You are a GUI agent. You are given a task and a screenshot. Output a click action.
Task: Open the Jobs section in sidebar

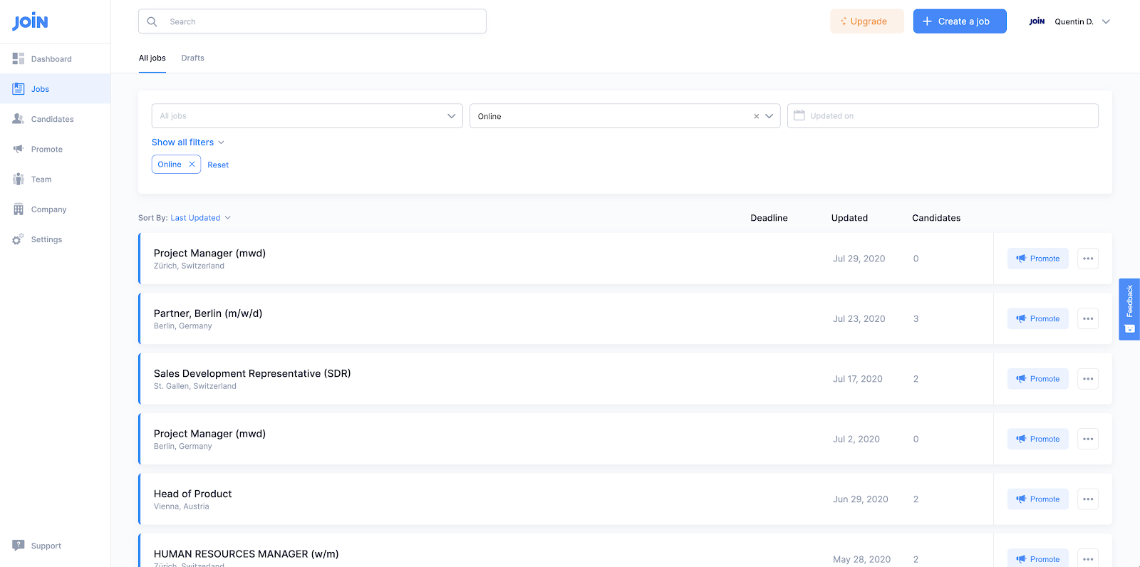55,89
